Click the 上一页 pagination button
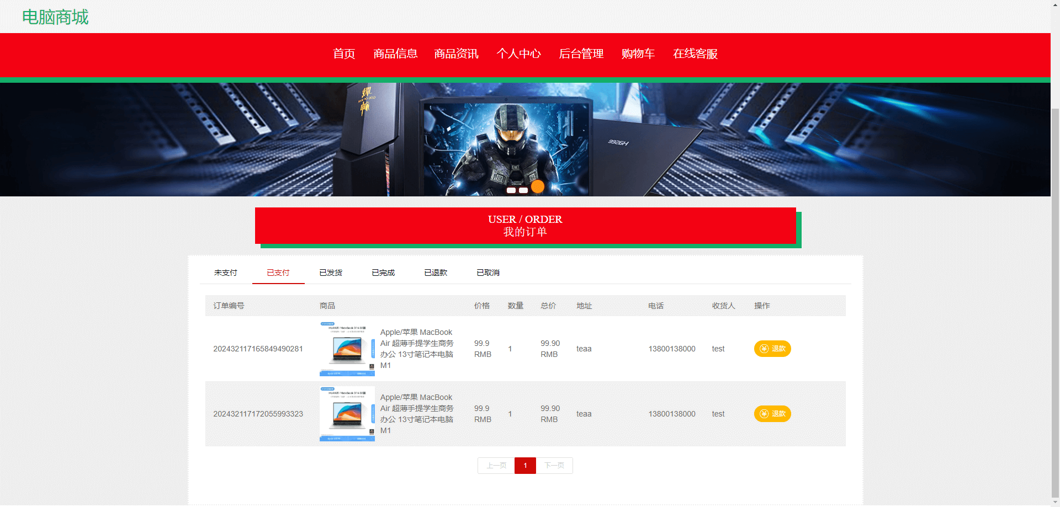The image size is (1060, 507). click(x=496, y=466)
